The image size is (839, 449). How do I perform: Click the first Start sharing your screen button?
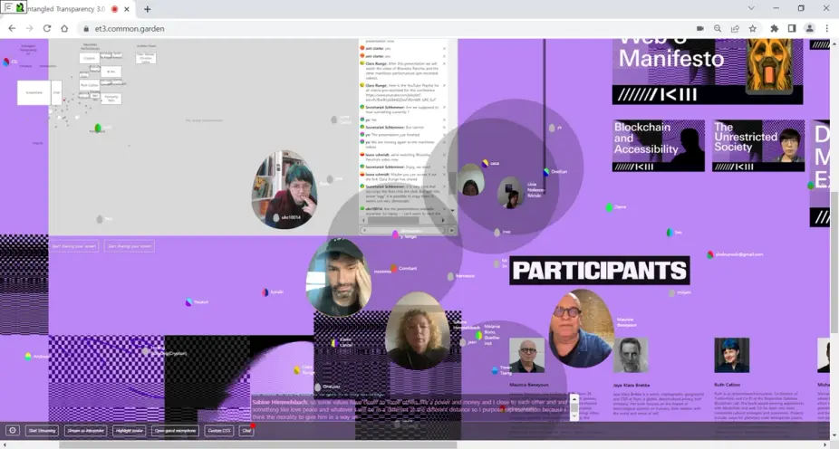[x=74, y=246]
